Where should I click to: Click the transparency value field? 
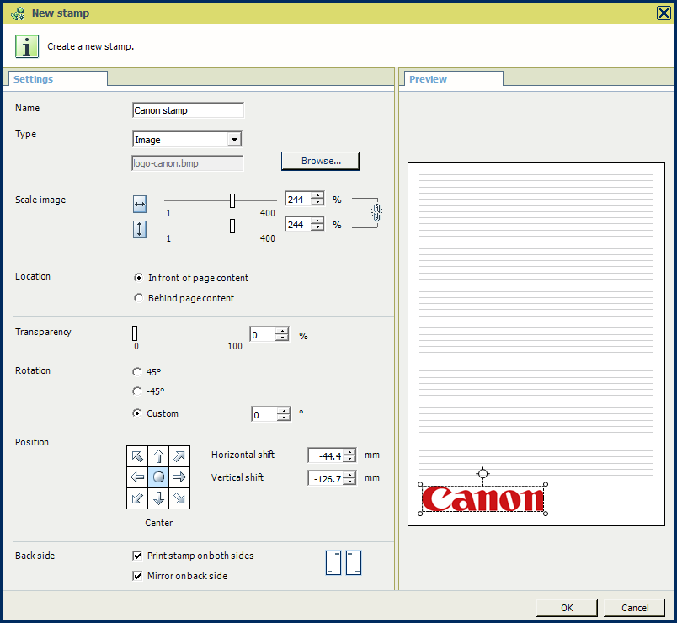(x=264, y=334)
